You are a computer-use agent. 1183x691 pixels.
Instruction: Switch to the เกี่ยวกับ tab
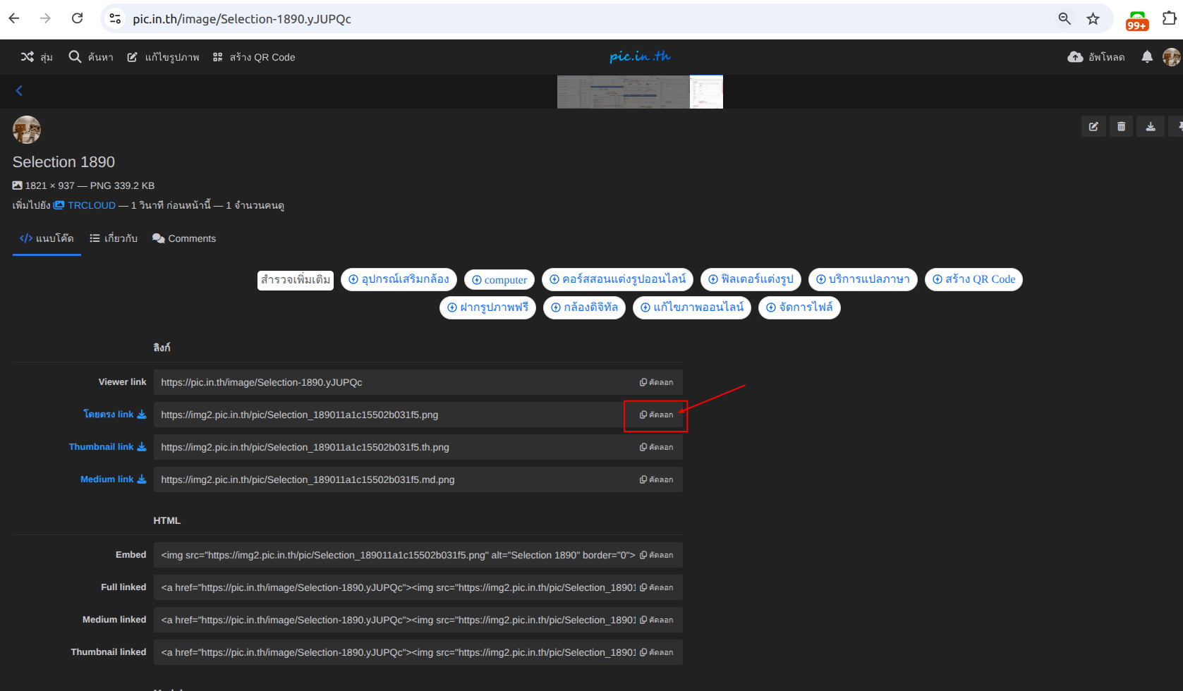114,238
